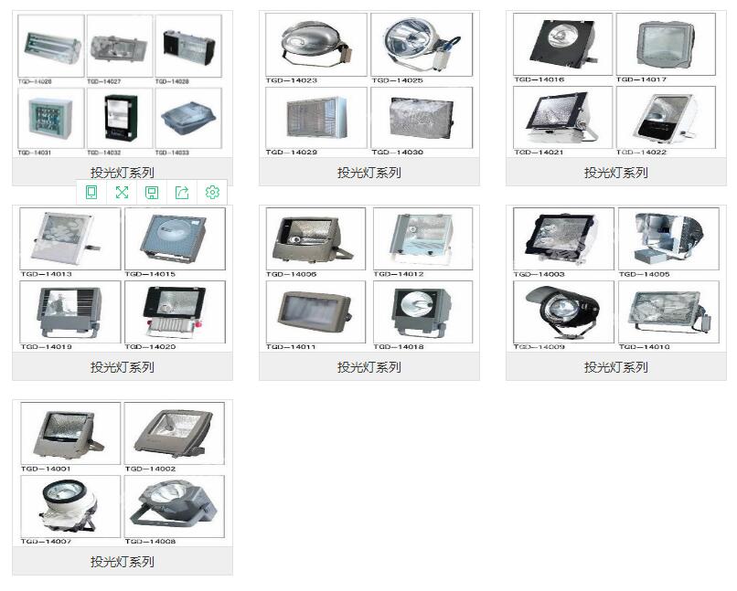Select the TGD-14021 floodlight thumbnail
The height and width of the screenshot is (591, 737).
tap(562, 117)
